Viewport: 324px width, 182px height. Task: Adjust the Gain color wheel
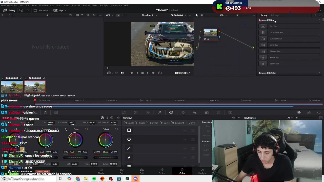[75, 140]
